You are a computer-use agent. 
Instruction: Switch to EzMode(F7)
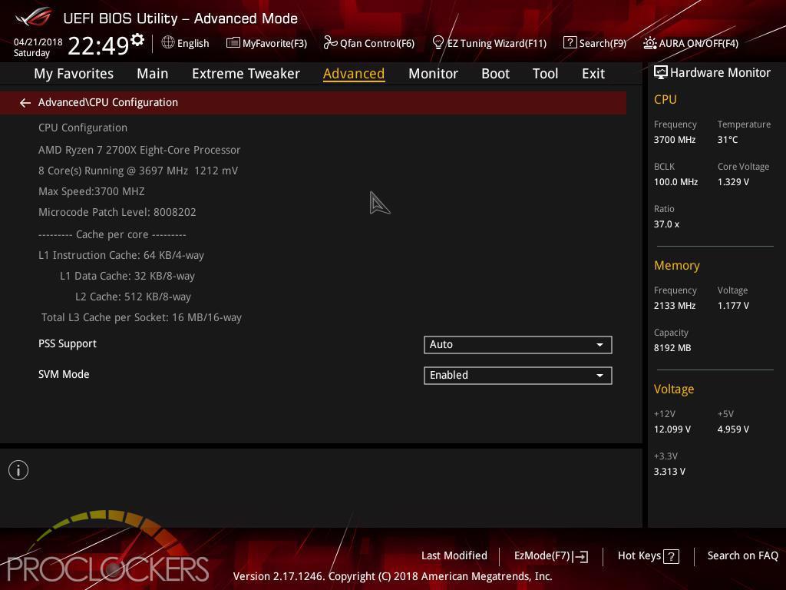551,556
